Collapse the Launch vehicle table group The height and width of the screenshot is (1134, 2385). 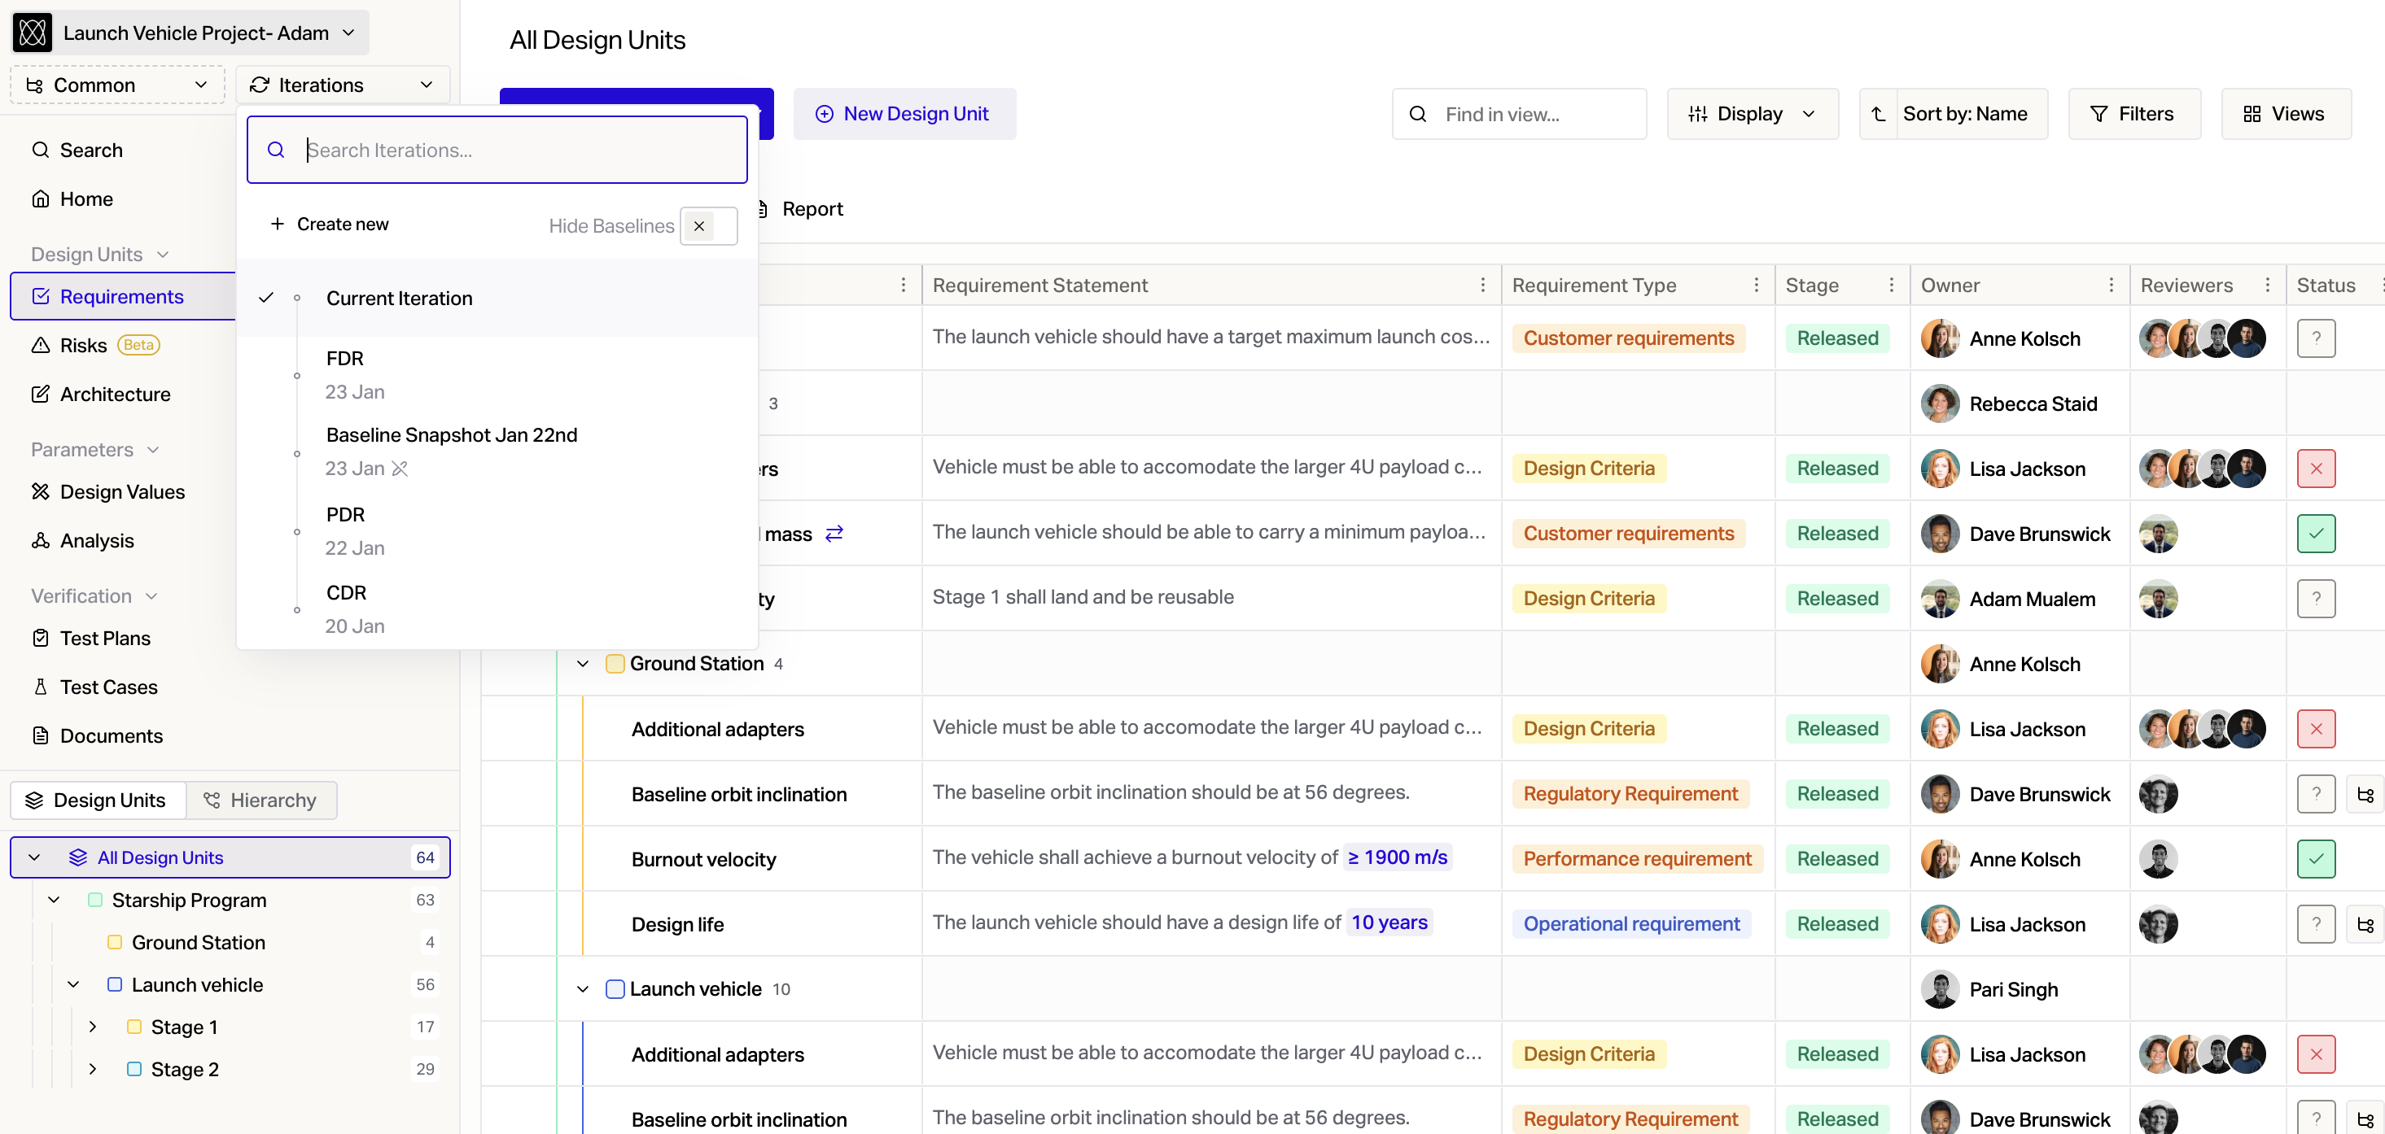click(582, 990)
